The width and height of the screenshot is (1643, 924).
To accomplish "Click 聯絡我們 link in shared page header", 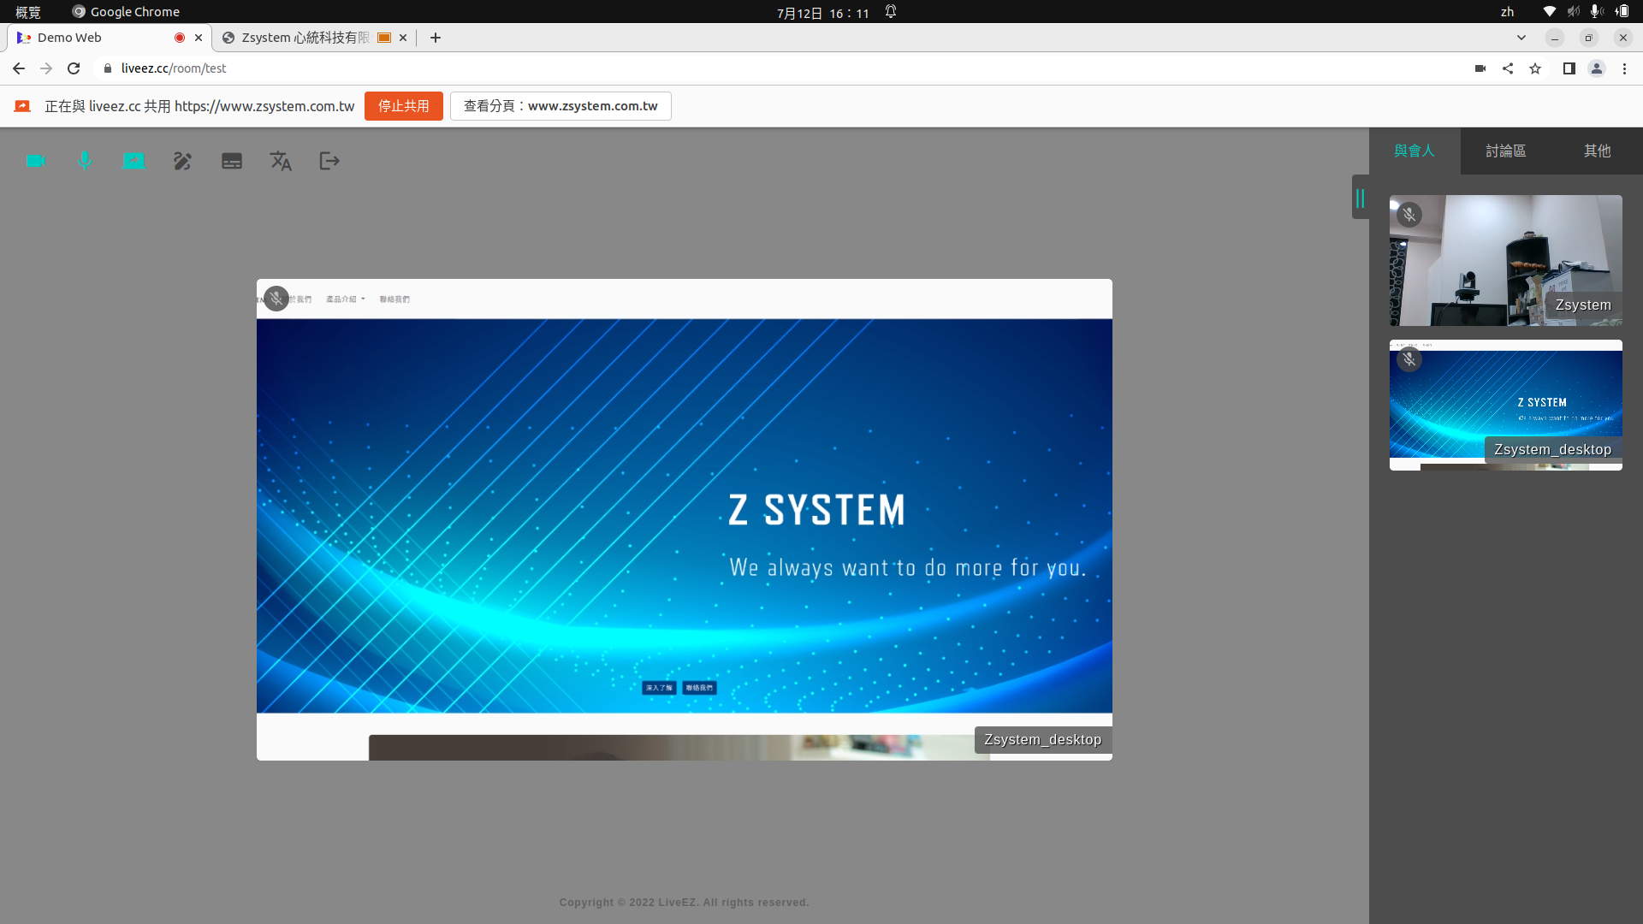I will 394,299.
